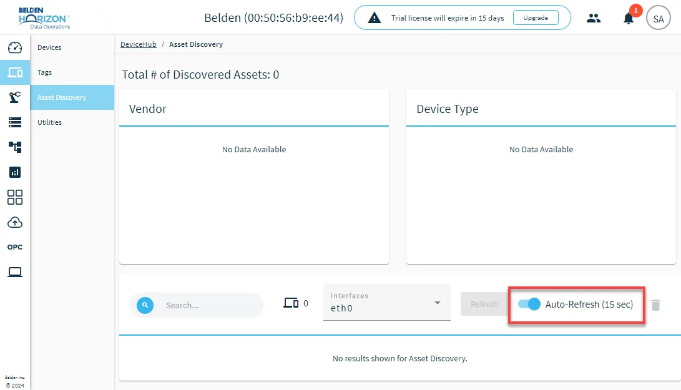The height and width of the screenshot is (390, 681).
Task: Click the Refresh button
Action: pyautogui.click(x=484, y=304)
